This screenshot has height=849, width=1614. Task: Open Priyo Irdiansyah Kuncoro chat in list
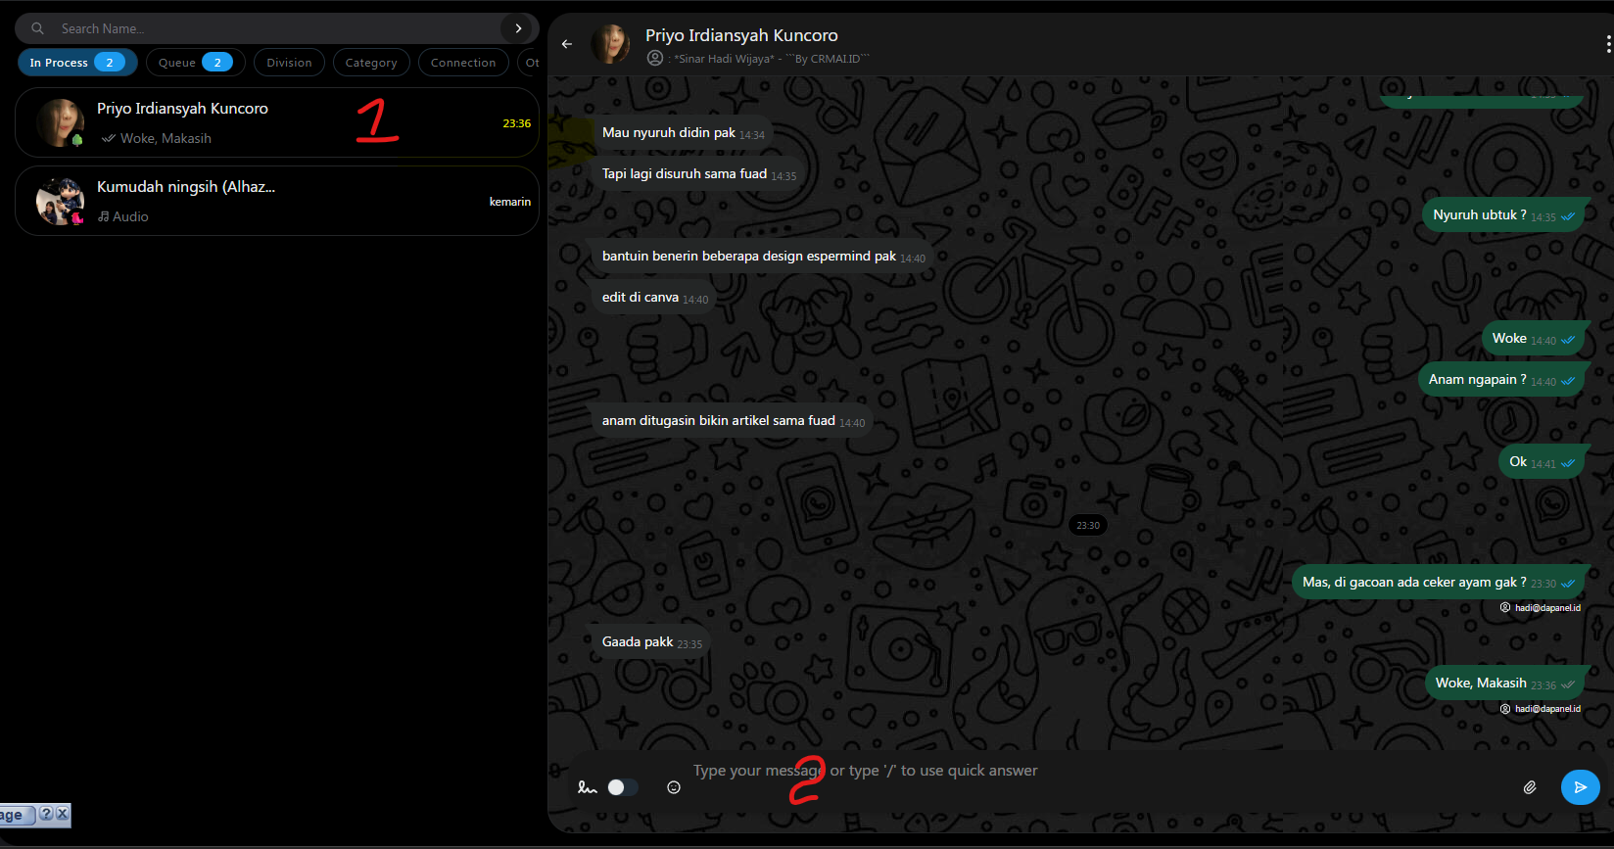277,122
